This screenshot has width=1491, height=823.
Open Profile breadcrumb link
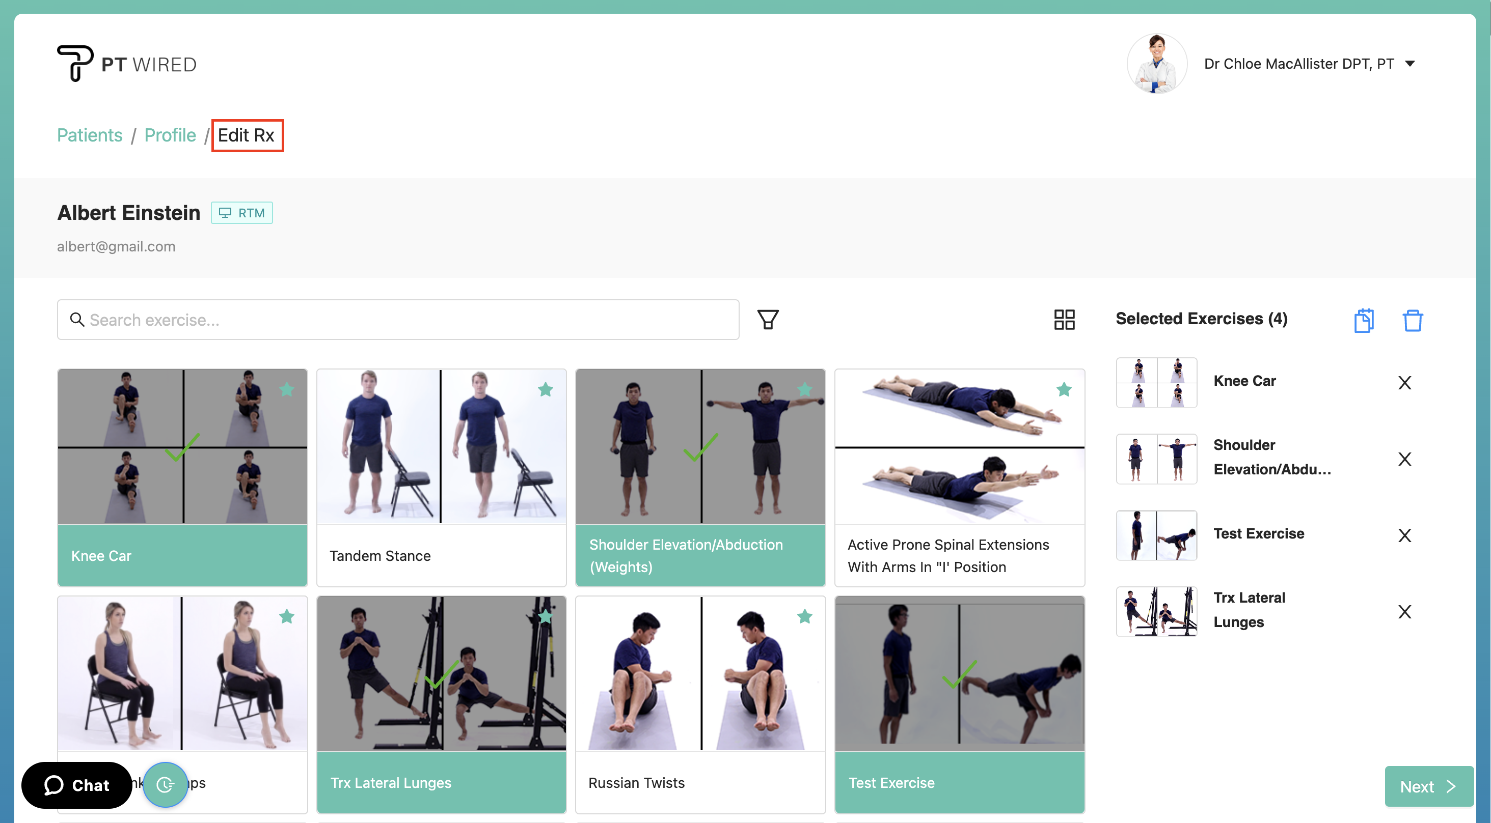click(x=170, y=135)
